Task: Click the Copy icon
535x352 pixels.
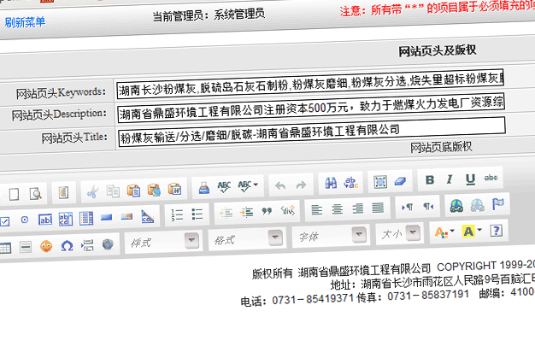Action: (113, 191)
